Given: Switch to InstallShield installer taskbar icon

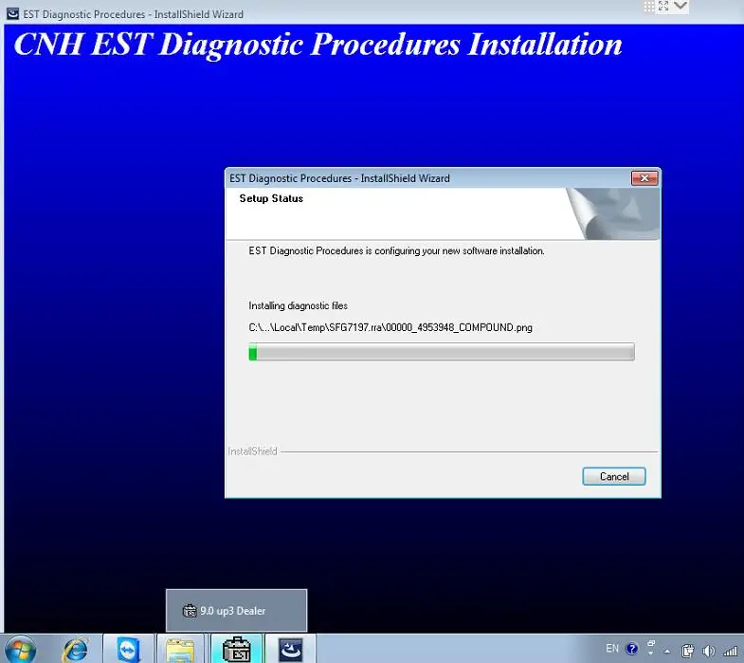Looking at the screenshot, I should [x=290, y=649].
